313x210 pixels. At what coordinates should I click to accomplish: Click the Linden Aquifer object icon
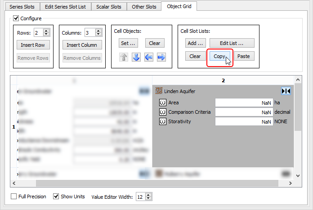(159, 91)
